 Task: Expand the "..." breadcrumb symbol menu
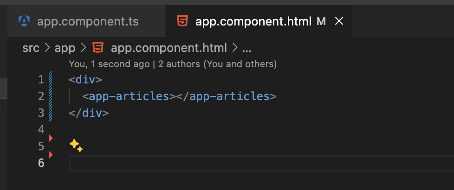click(246, 48)
